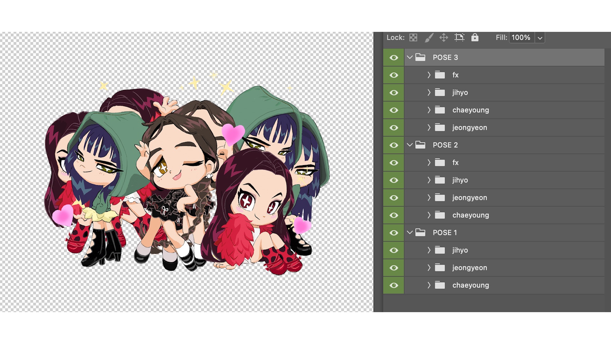Select chaeyoung layer name in POSE 2
Image resolution: width=611 pixels, height=344 pixels.
tap(471, 215)
